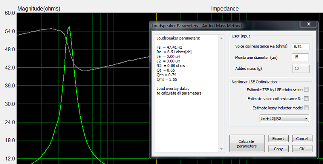The height and width of the screenshot is (164, 323).
Task: Copy the parameters with Copy button
Action: 278,149
